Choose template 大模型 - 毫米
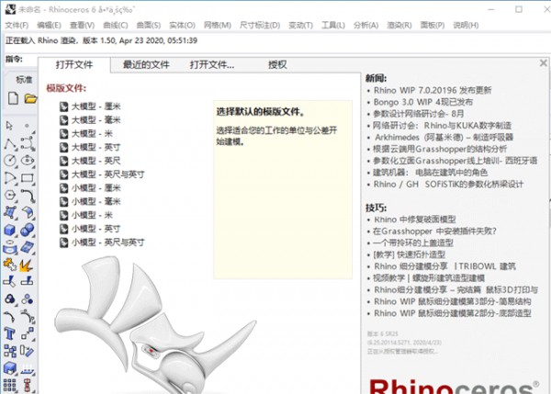The image size is (551, 394). [90, 120]
